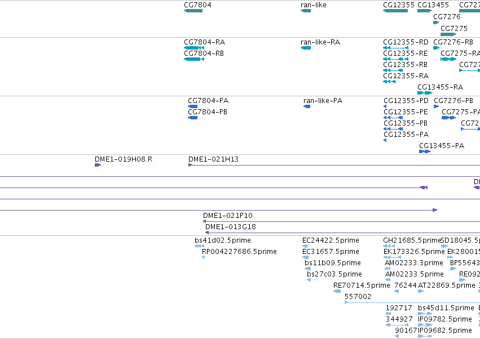
Task: Click the CG7275 gene label
Action: point(454,28)
